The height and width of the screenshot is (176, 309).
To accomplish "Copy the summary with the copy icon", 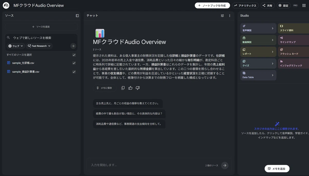I will 123,88.
